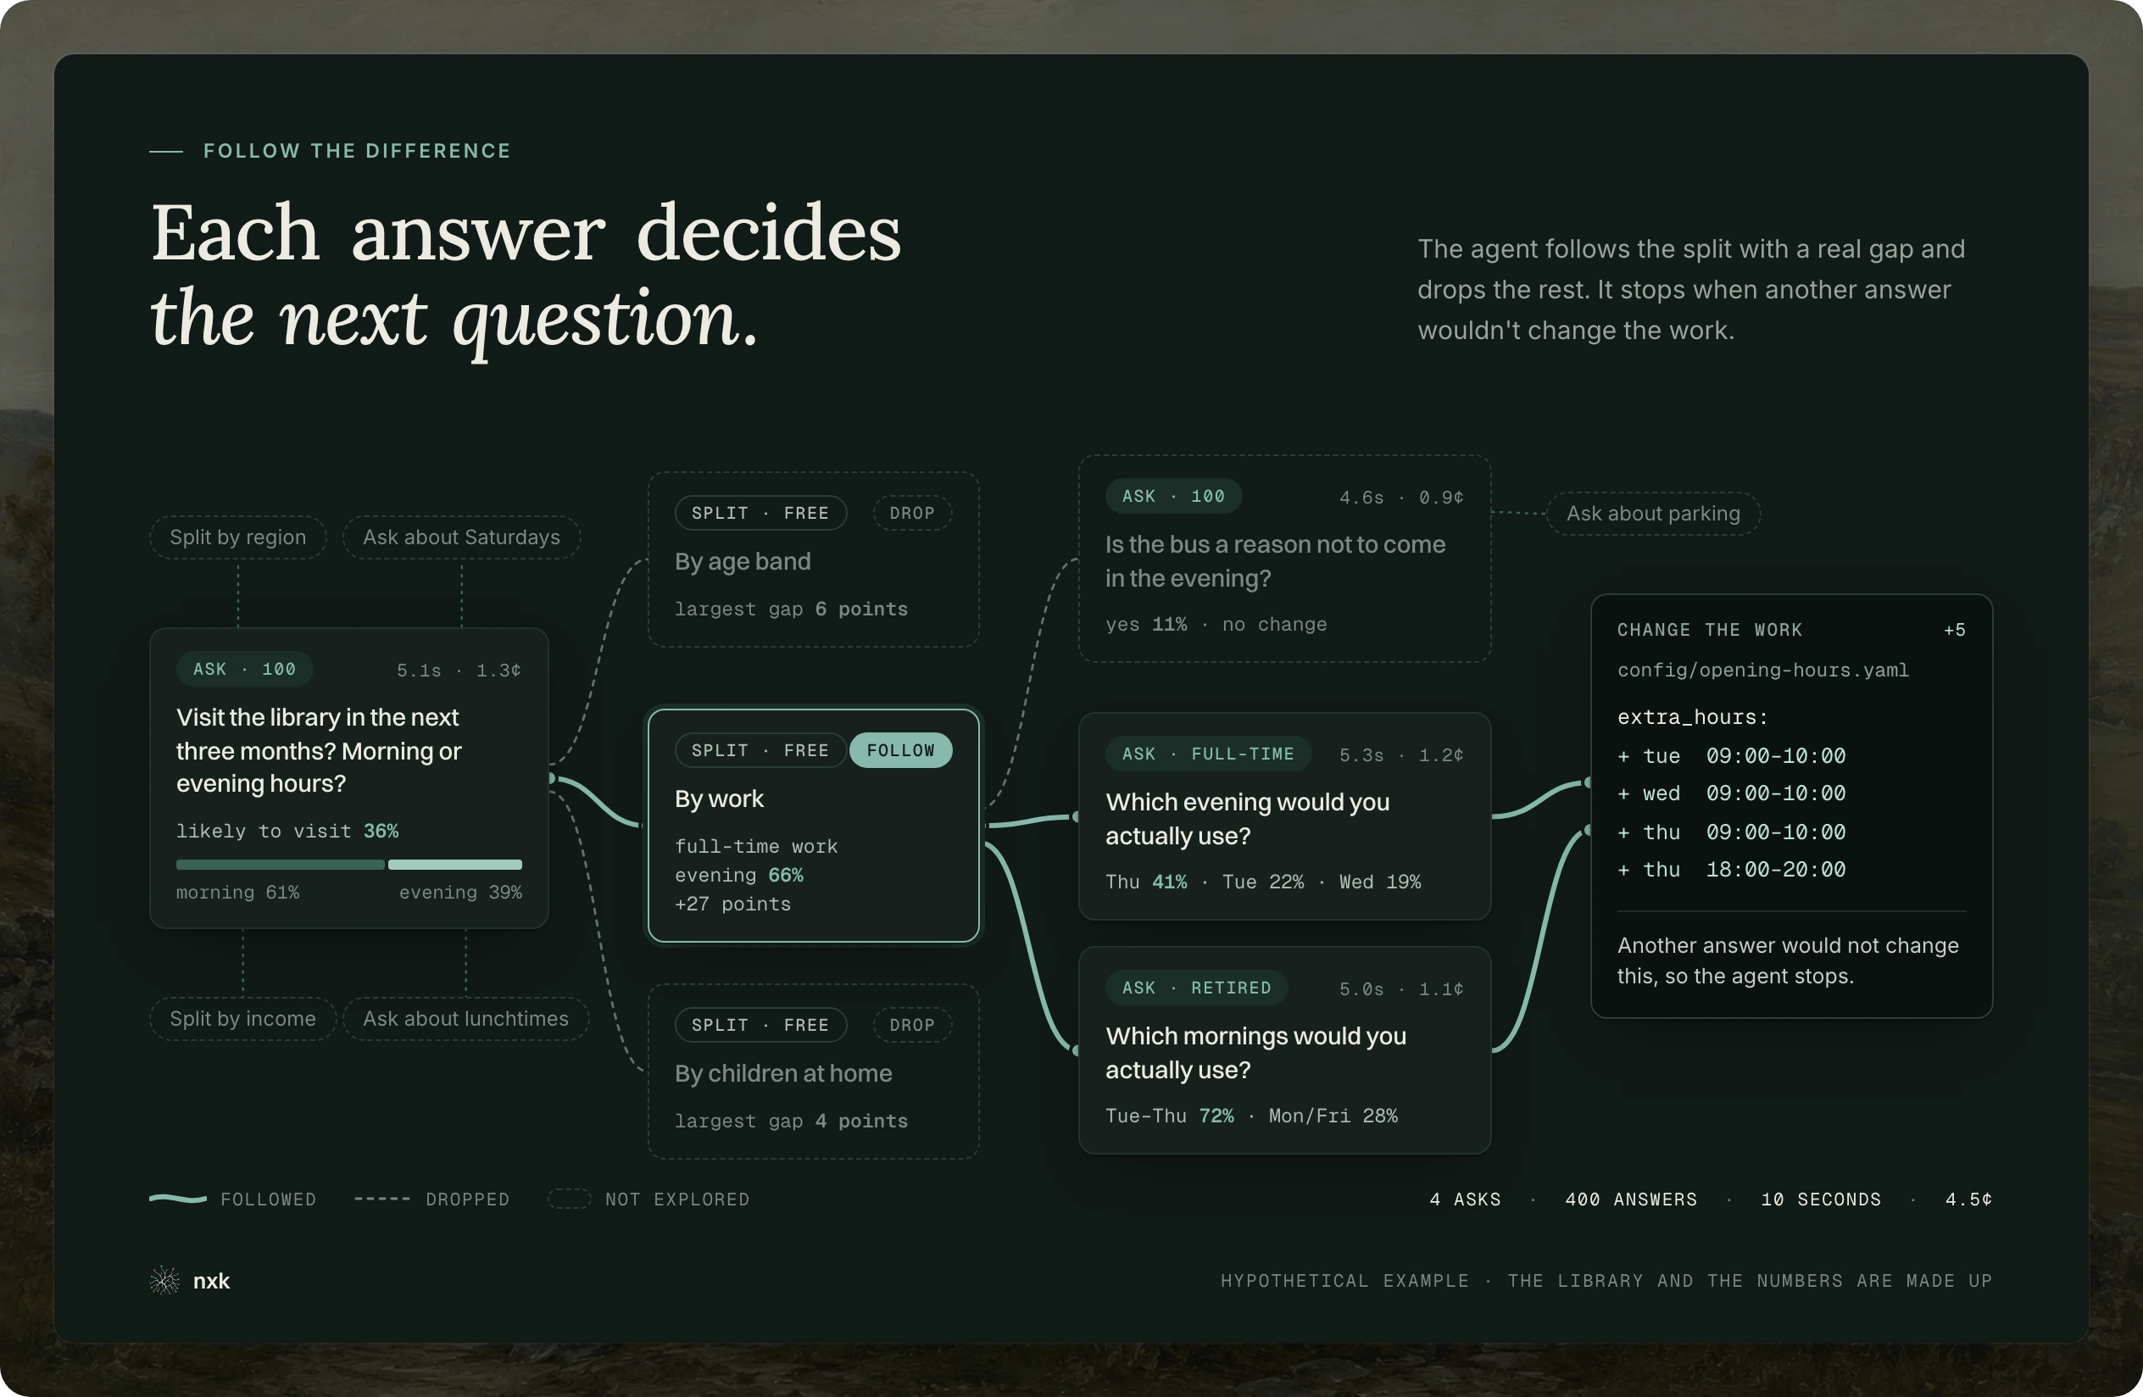Click the SPLIT · FREE tag on By work

[760, 750]
